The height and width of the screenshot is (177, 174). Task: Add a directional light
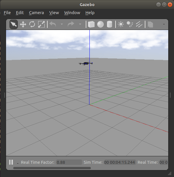139,24
